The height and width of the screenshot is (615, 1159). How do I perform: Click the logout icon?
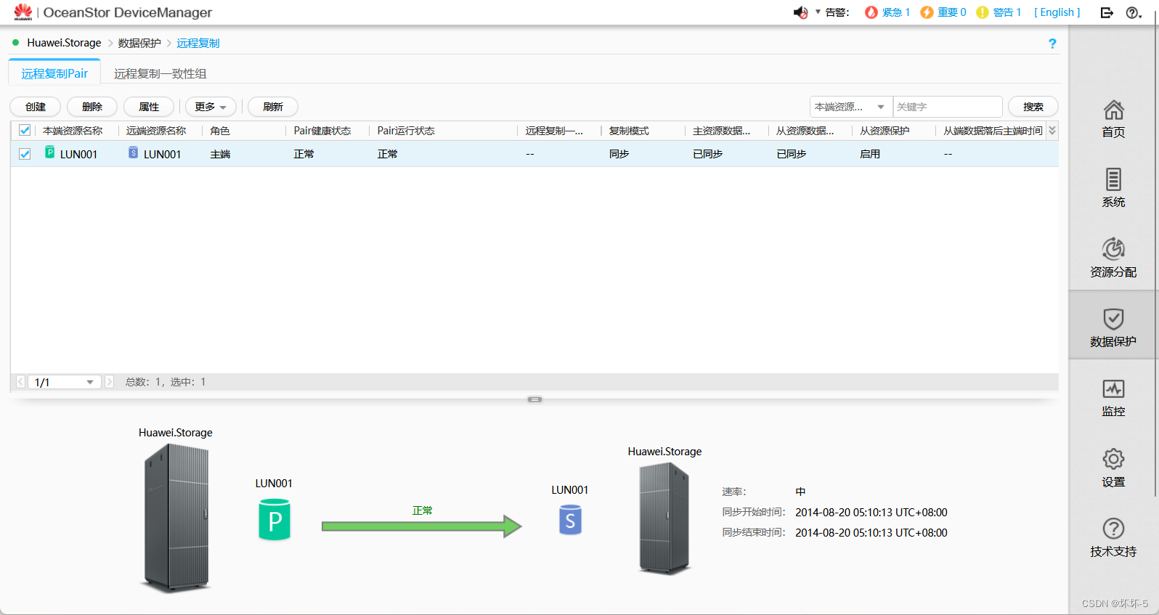point(1107,12)
